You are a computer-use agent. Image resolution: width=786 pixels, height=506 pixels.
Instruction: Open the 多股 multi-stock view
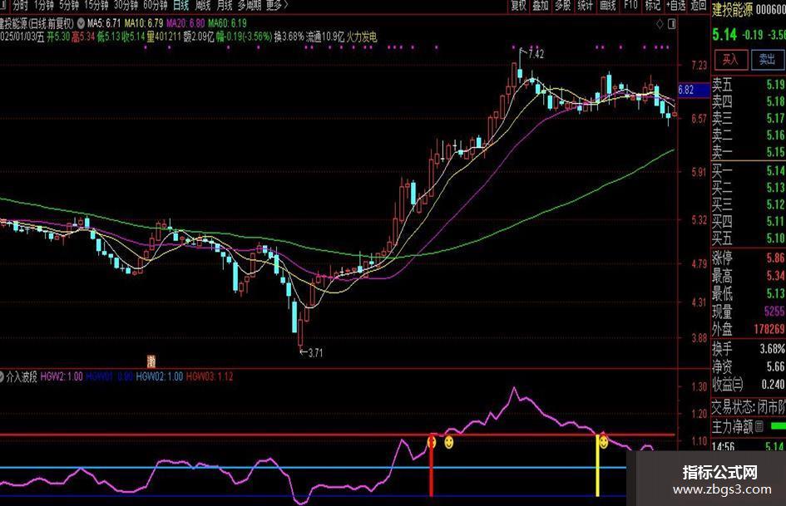(x=562, y=6)
